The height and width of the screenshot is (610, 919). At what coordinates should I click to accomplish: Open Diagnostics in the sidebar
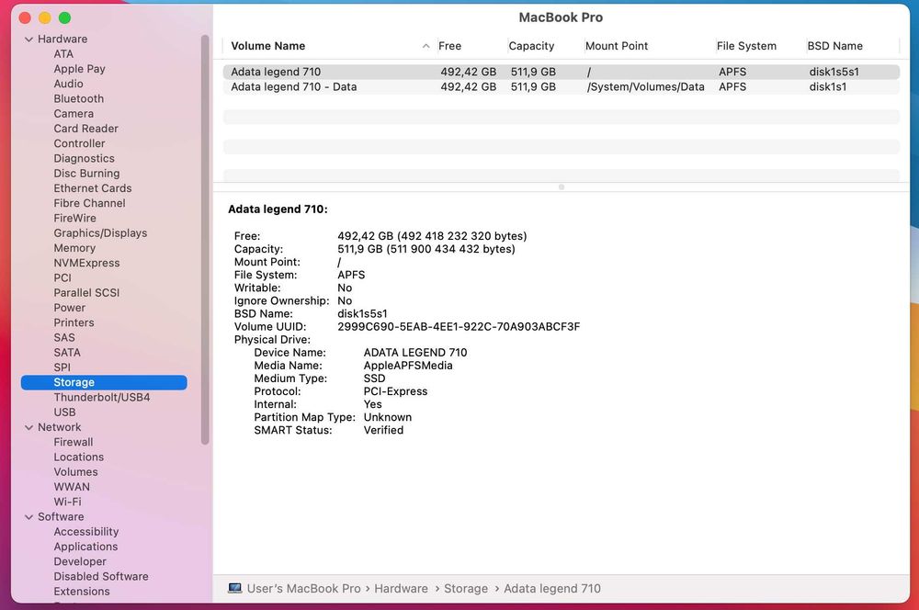[x=84, y=158]
